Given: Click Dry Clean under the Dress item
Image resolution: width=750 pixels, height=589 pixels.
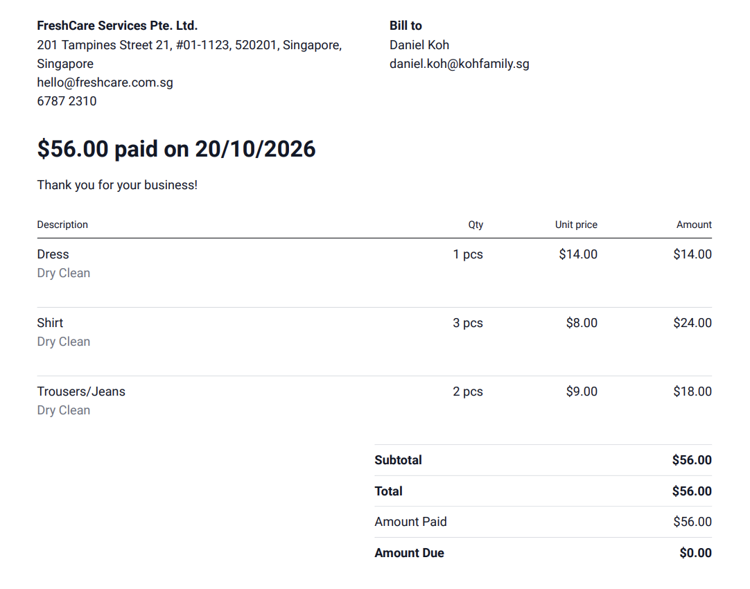Looking at the screenshot, I should point(64,273).
